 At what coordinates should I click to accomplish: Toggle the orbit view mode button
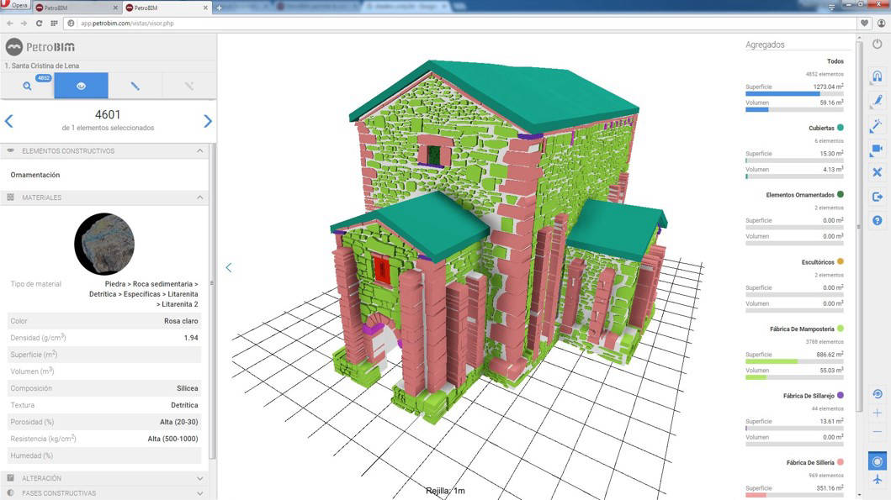point(877,461)
